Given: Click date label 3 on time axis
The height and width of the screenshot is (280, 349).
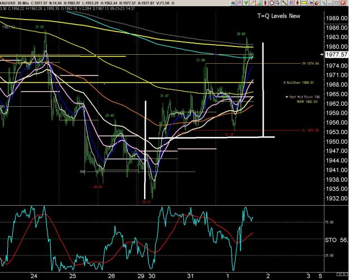Looking at the screenshot, I should click(x=308, y=276).
